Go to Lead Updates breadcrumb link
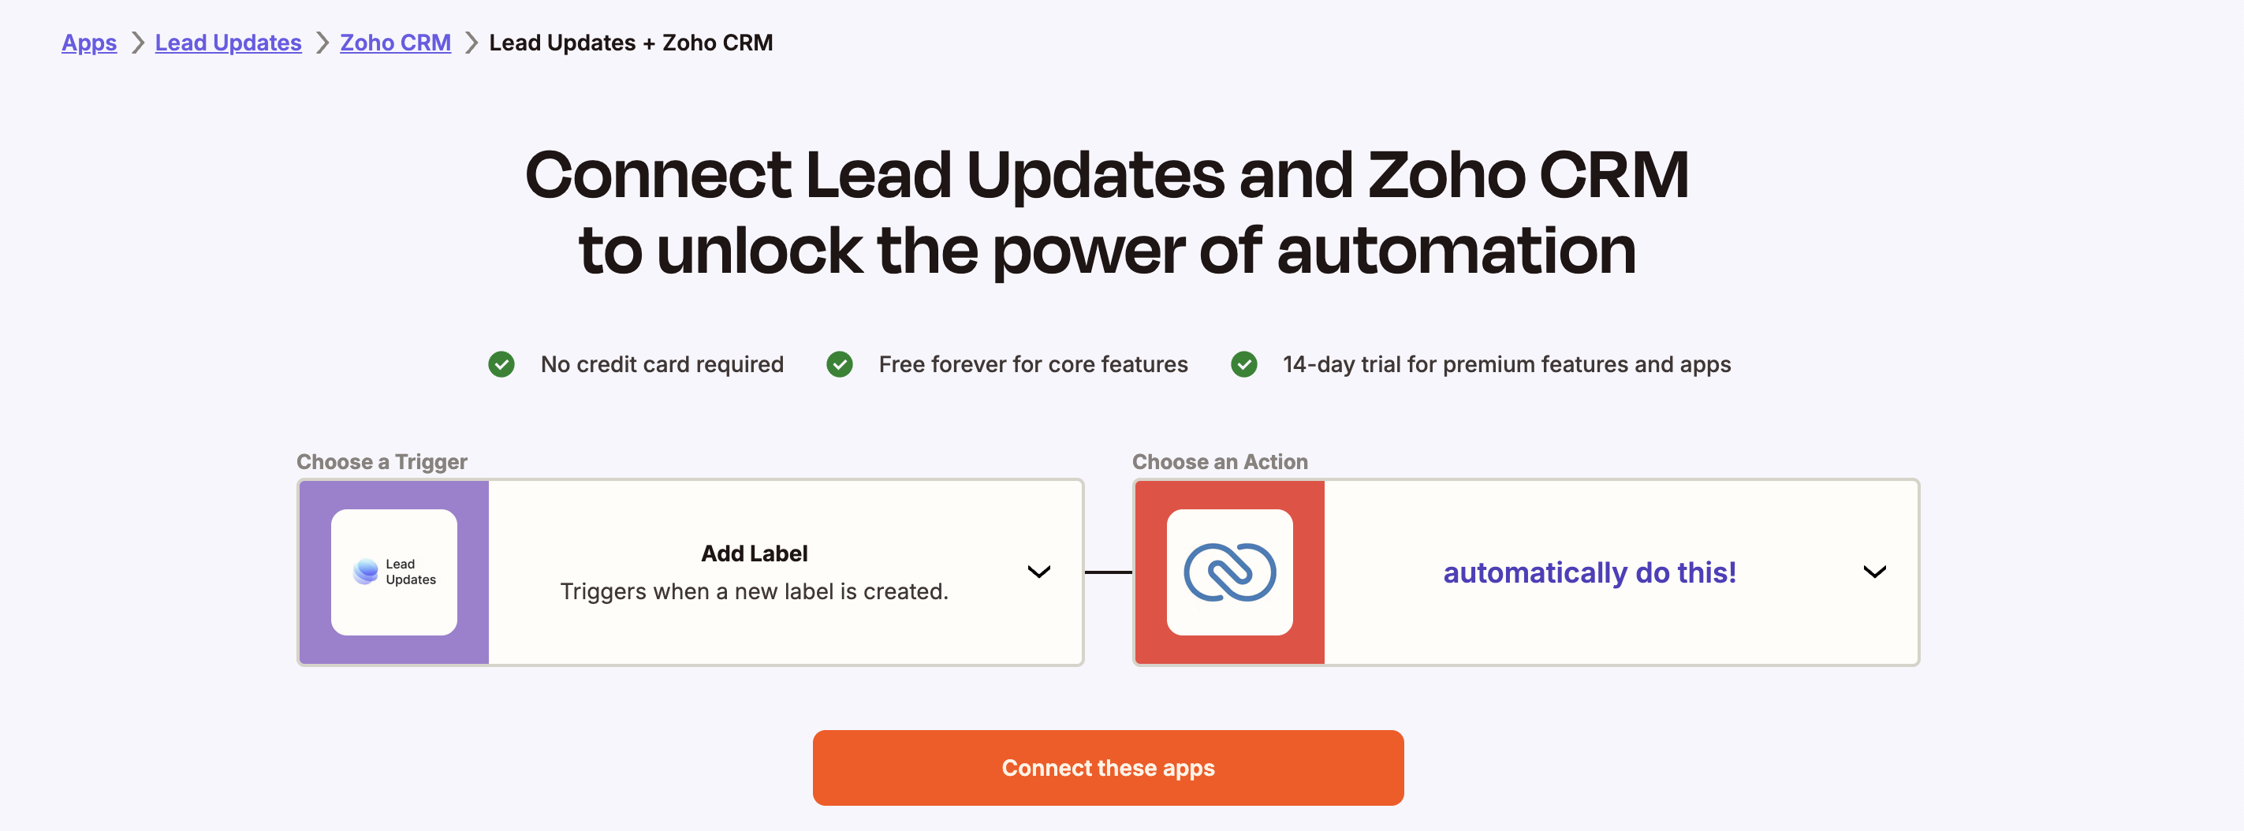 (228, 43)
